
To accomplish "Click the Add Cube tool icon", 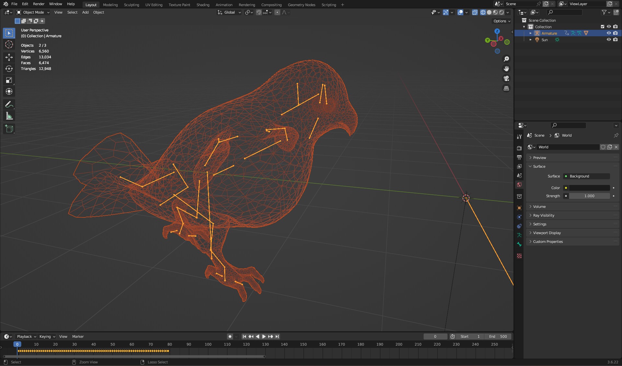I will [9, 129].
